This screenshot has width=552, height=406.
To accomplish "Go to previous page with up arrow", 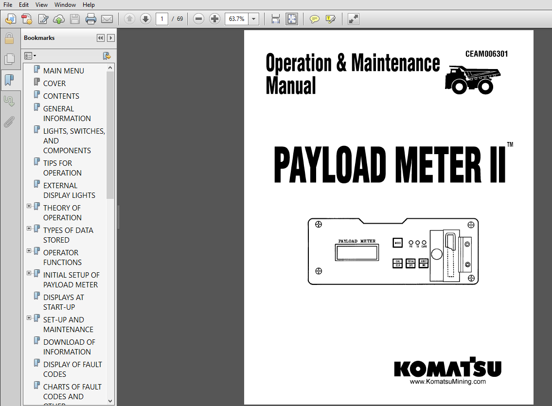I will click(129, 18).
